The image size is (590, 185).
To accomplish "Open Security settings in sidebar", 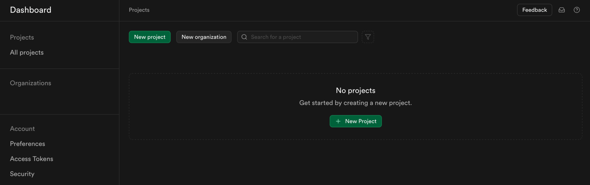I will [22, 174].
